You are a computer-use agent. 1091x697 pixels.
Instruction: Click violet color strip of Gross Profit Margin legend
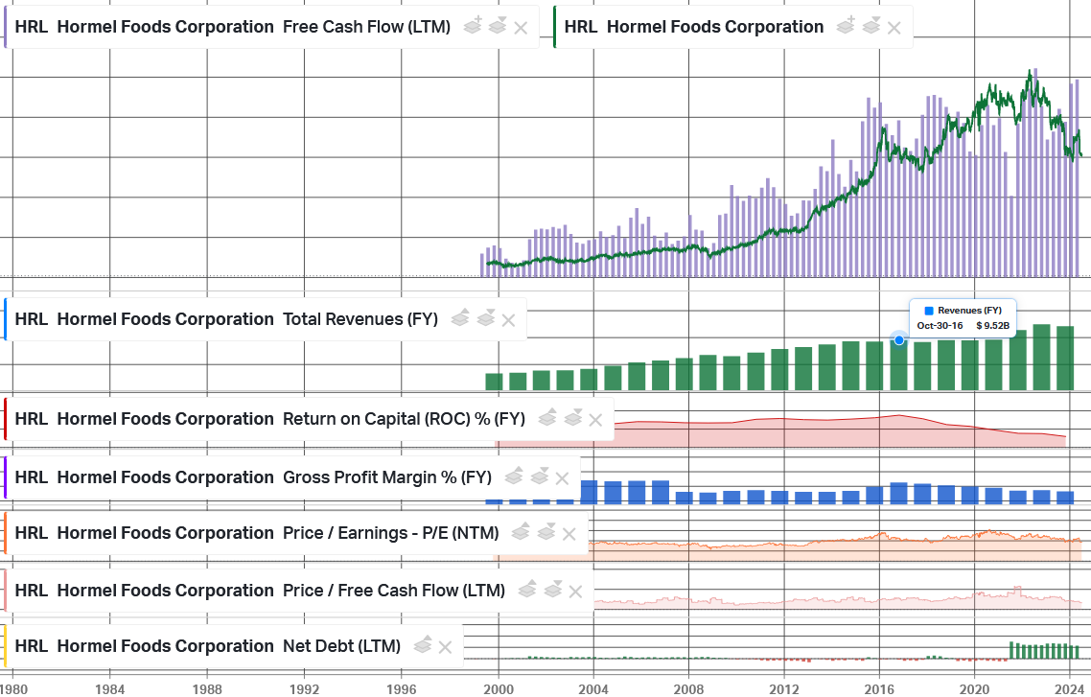[x=6, y=477]
